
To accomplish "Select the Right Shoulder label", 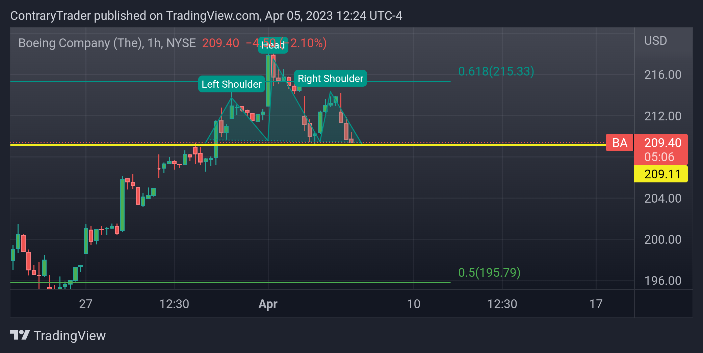I will tap(331, 78).
